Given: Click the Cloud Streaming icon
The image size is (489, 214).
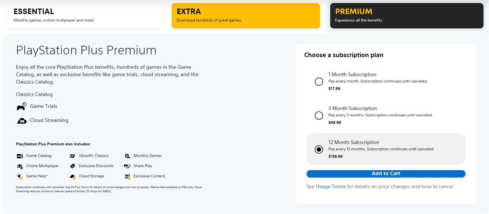Looking at the screenshot, I should (22, 120).
